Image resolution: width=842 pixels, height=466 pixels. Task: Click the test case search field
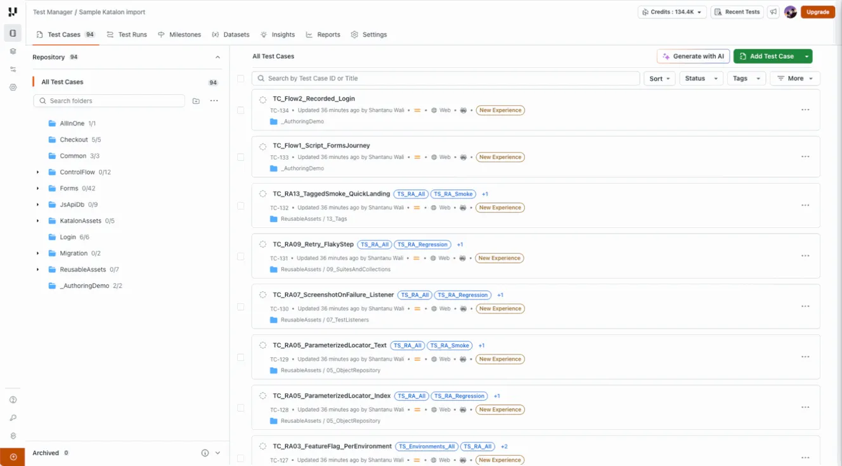pos(446,79)
